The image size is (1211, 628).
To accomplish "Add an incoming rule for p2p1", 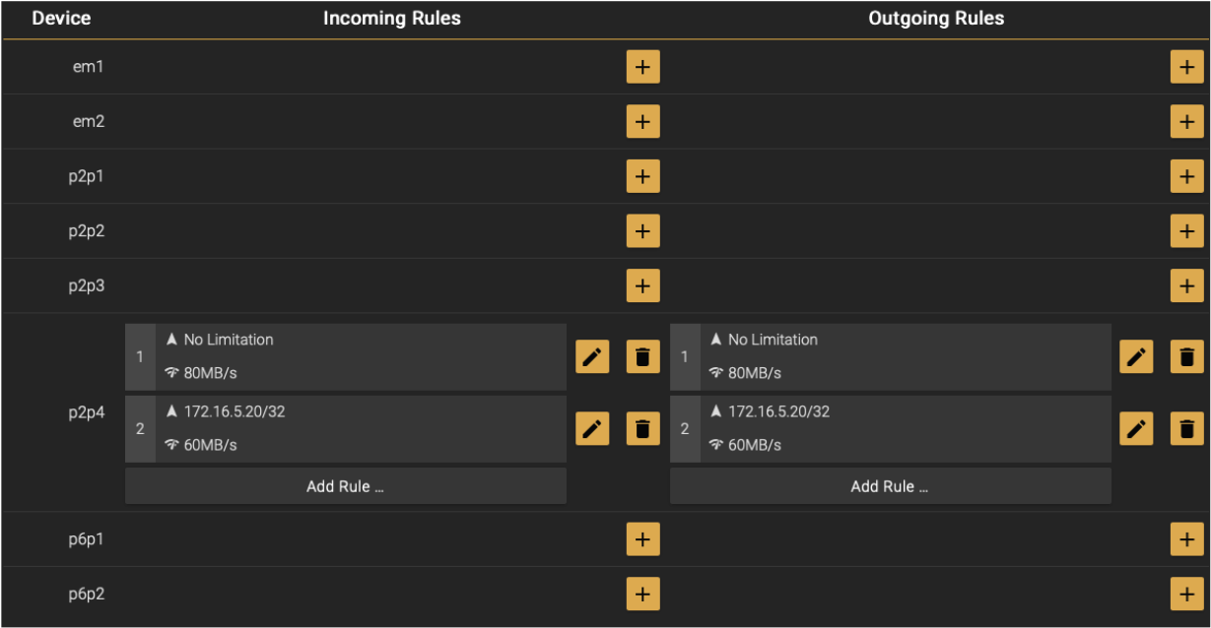I will pos(642,176).
